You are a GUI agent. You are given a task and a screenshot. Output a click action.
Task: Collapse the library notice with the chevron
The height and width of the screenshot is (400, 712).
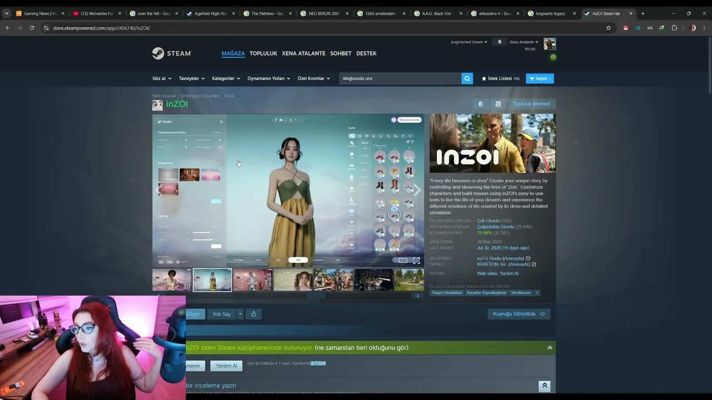point(550,348)
